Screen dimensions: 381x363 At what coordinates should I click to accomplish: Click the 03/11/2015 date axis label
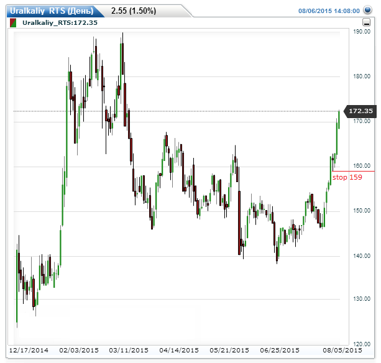(x=129, y=351)
